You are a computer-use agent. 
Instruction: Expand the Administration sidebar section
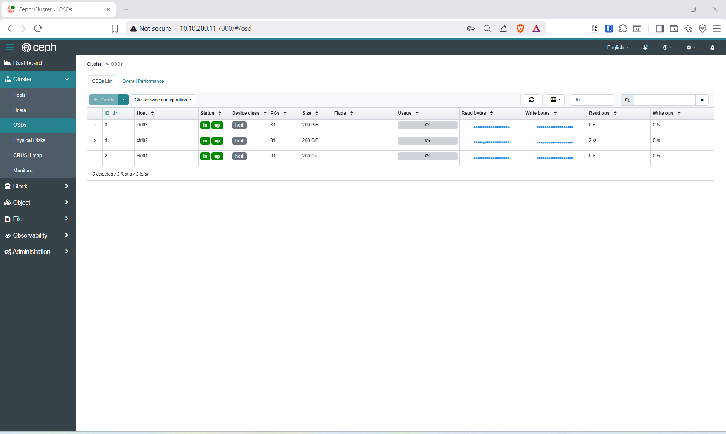tap(38, 252)
